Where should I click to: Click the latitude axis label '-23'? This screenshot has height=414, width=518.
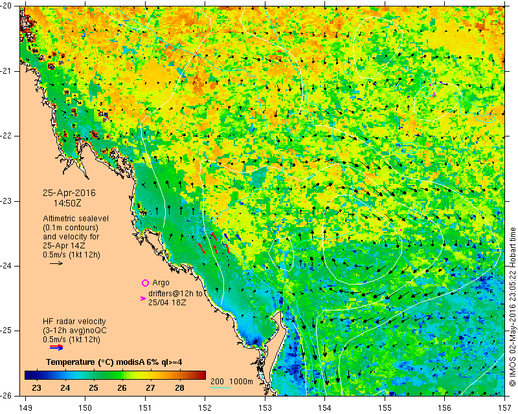[x=6, y=201]
